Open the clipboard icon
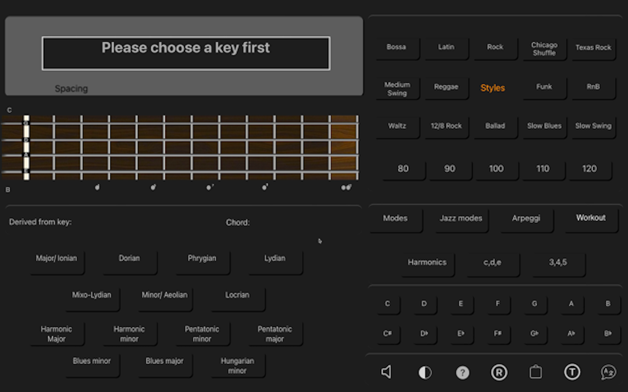Image resolution: width=628 pixels, height=392 pixels. (536, 372)
